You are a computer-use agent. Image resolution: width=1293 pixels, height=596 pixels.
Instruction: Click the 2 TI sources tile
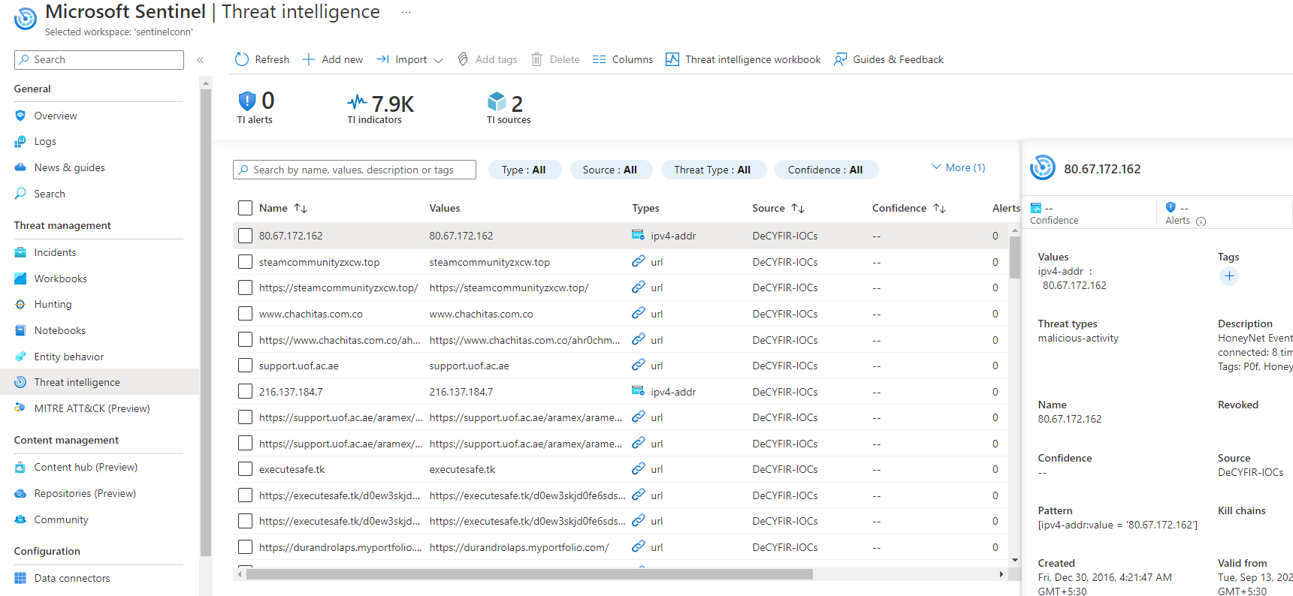tap(509, 109)
